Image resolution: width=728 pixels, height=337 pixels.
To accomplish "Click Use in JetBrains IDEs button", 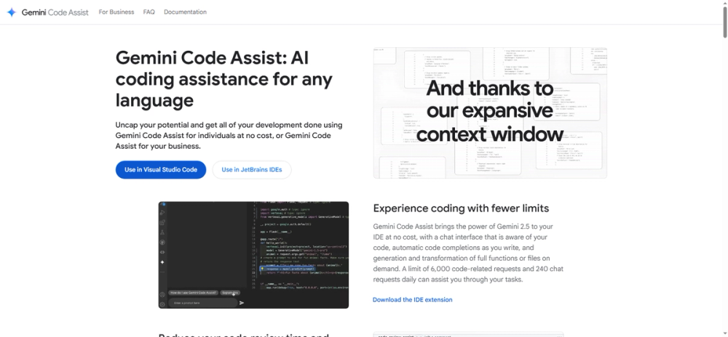I will pos(252,169).
